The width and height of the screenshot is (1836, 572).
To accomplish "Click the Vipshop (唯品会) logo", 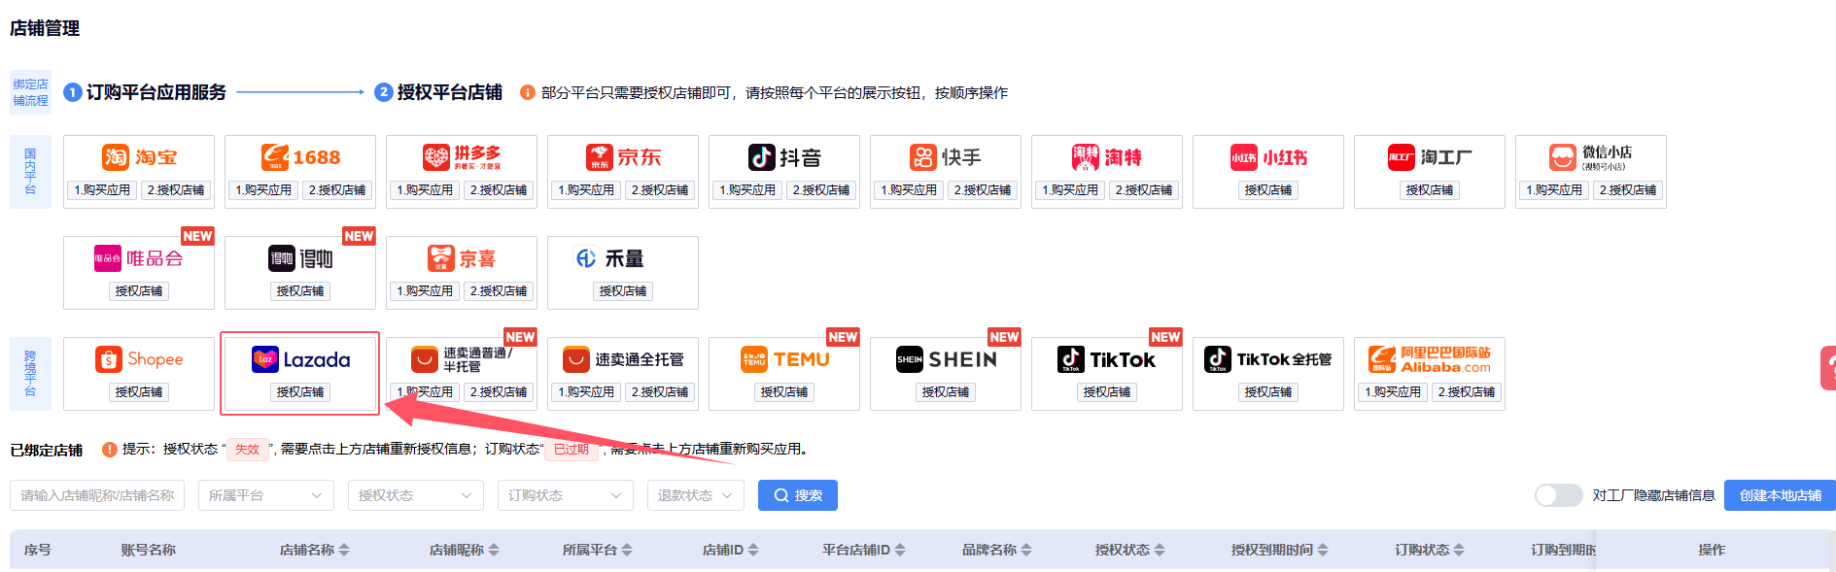I will click(x=139, y=258).
